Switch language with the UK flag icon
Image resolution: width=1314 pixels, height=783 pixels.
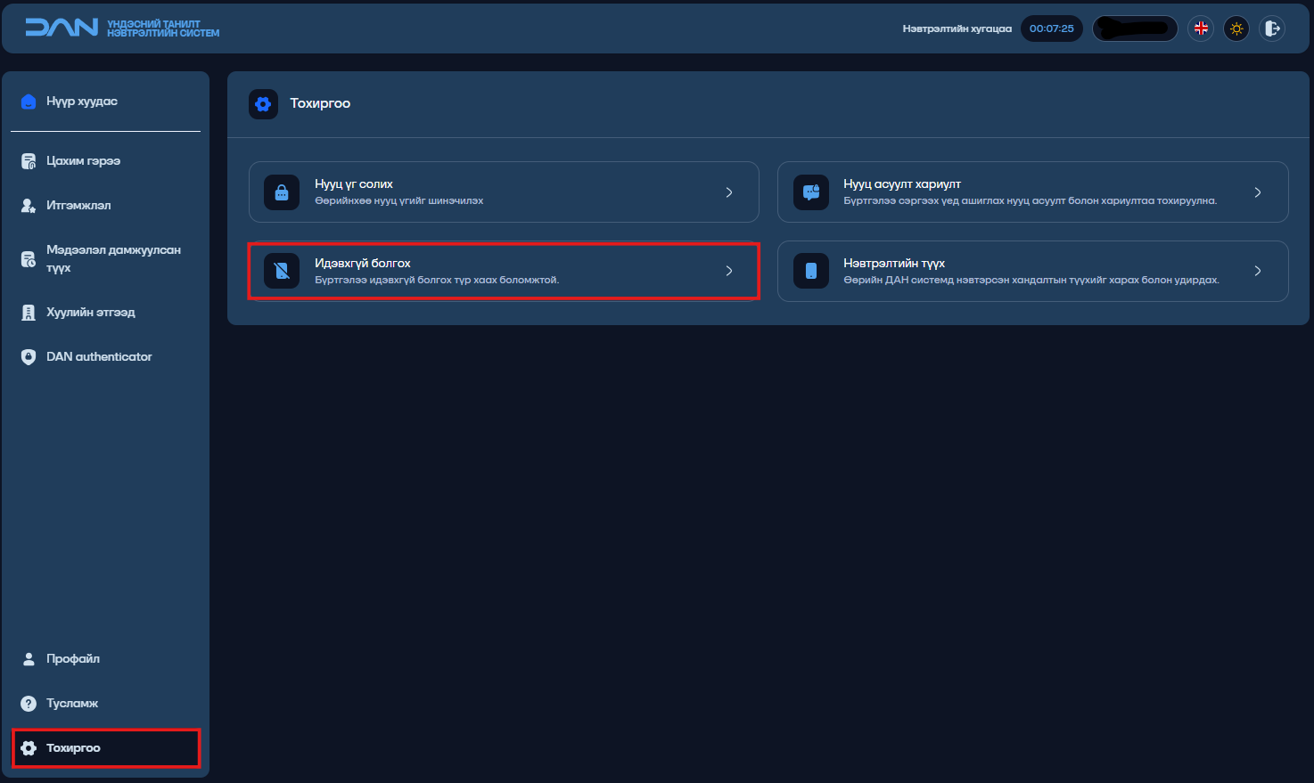[1201, 29]
